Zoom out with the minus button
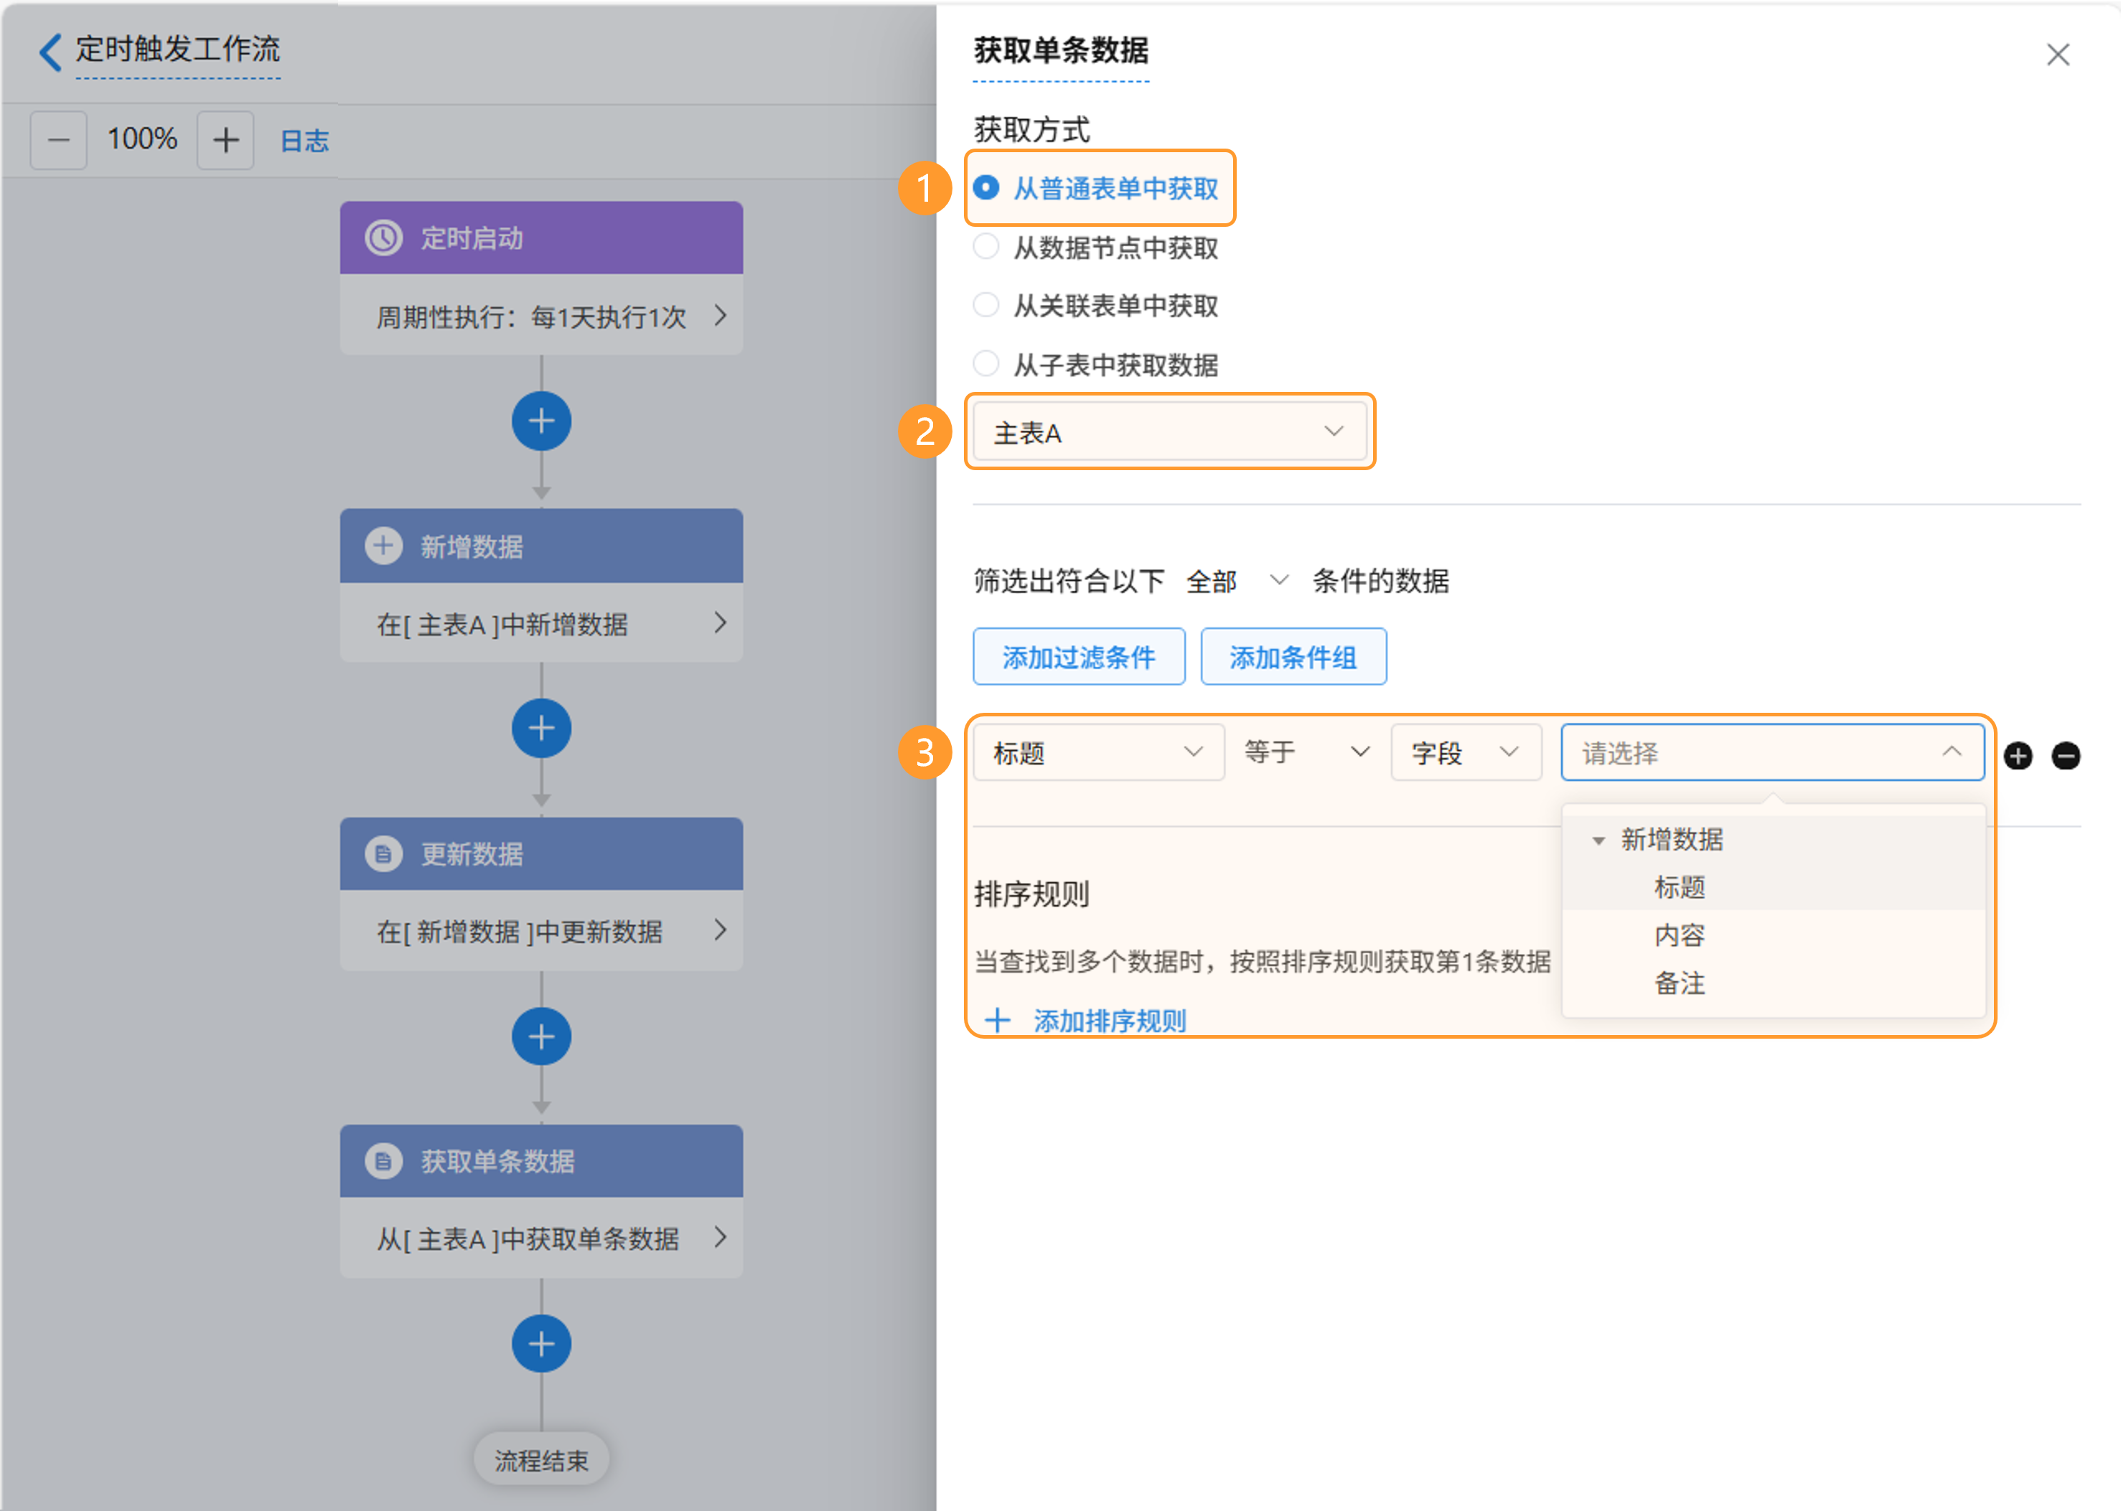The width and height of the screenshot is (2121, 1511). (59, 141)
